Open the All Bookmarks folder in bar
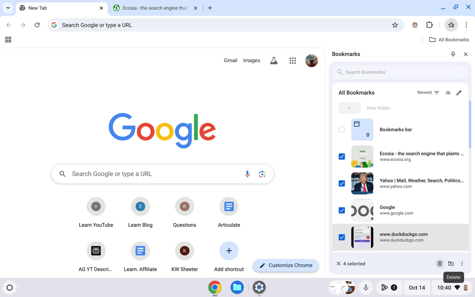The width and height of the screenshot is (475, 297). pos(449,40)
